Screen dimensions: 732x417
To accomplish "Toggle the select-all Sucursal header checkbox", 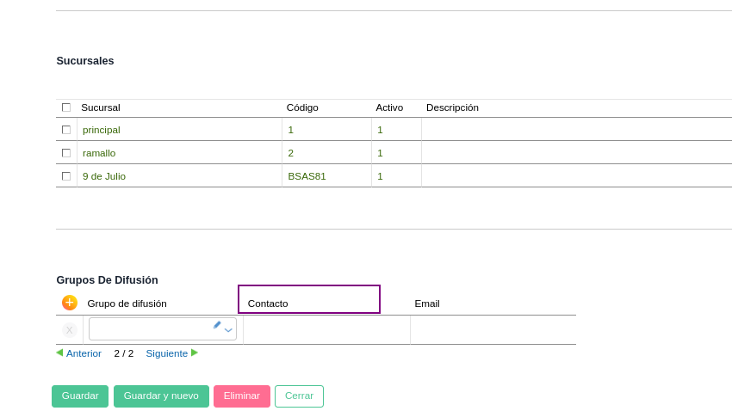I will coord(66,107).
